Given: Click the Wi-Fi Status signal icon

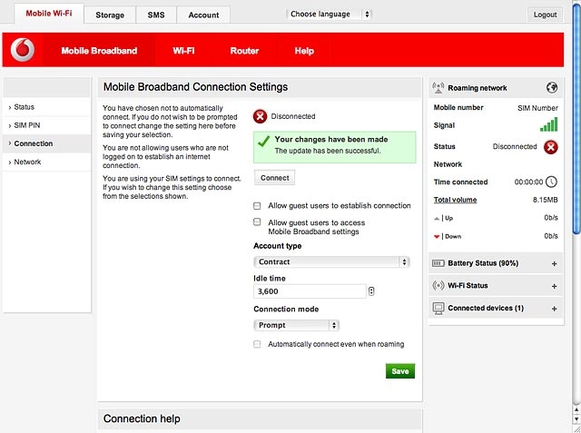Looking at the screenshot, I should (438, 286).
